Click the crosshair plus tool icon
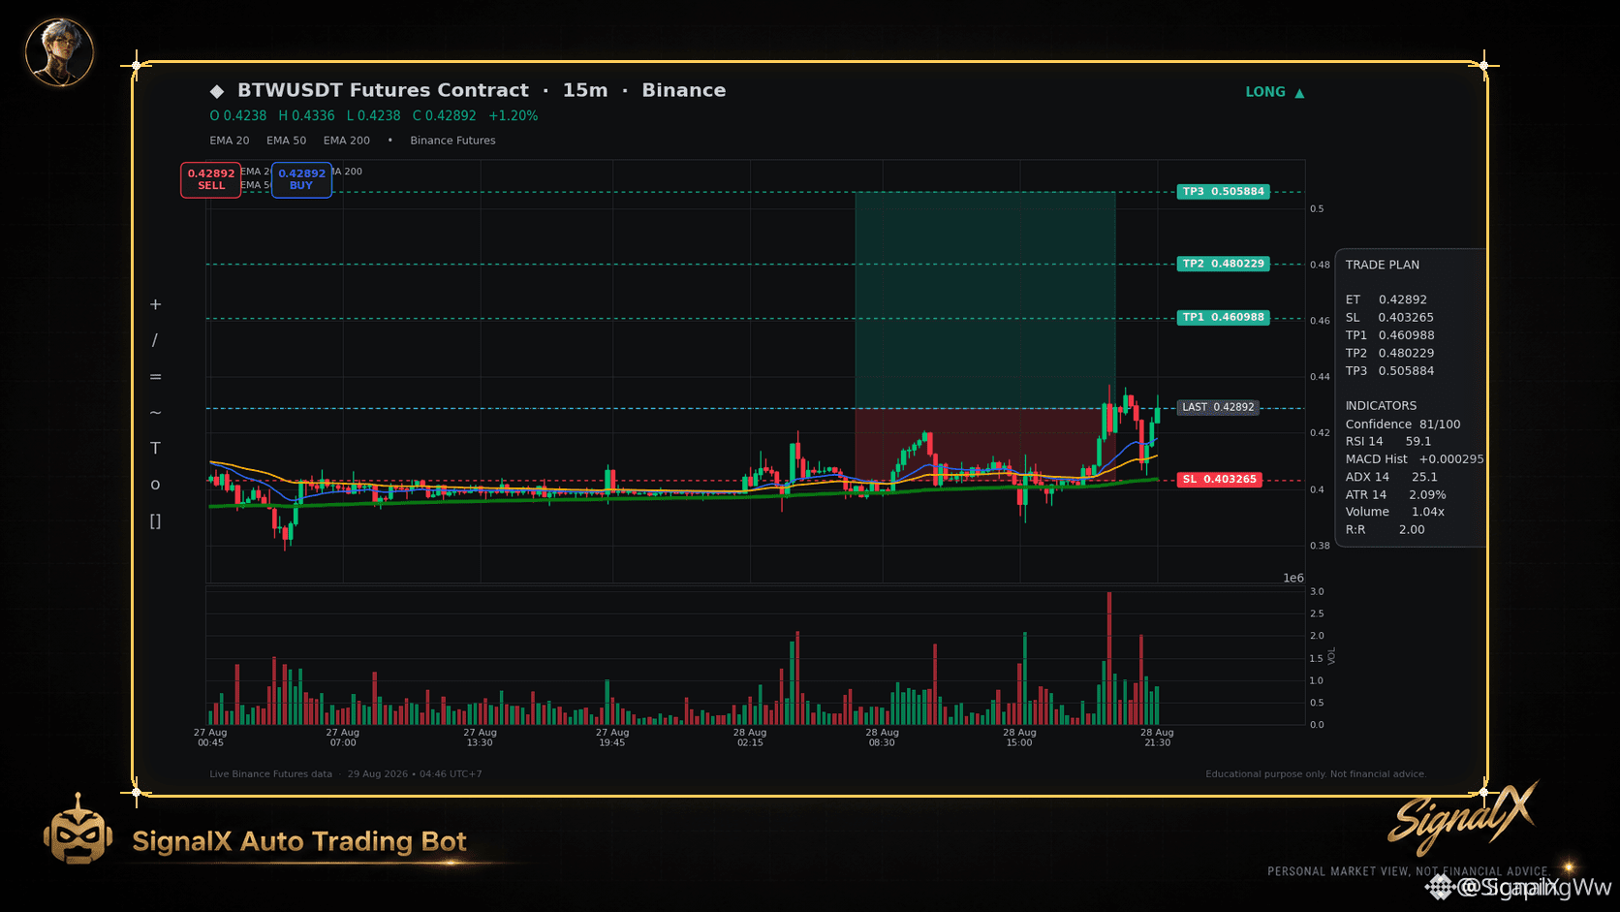The height and width of the screenshot is (912, 1620). click(155, 304)
